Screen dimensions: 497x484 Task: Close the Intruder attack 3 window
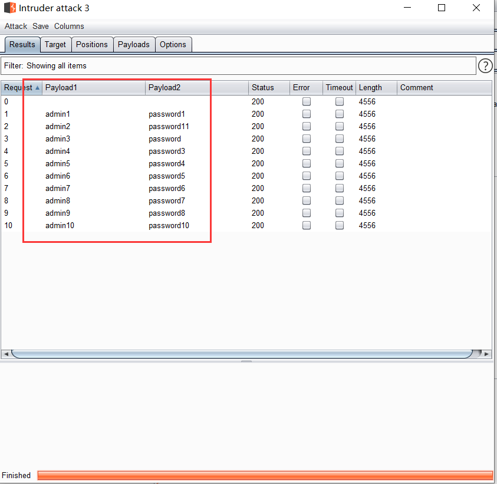[x=476, y=8]
